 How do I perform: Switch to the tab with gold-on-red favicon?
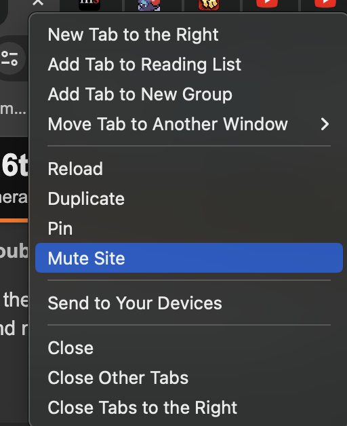click(209, 5)
